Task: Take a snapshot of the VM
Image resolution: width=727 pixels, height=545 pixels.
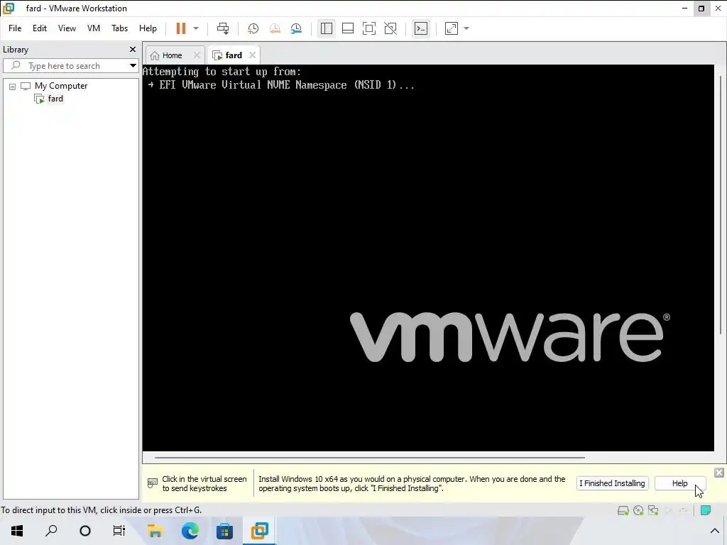Action: [x=253, y=28]
